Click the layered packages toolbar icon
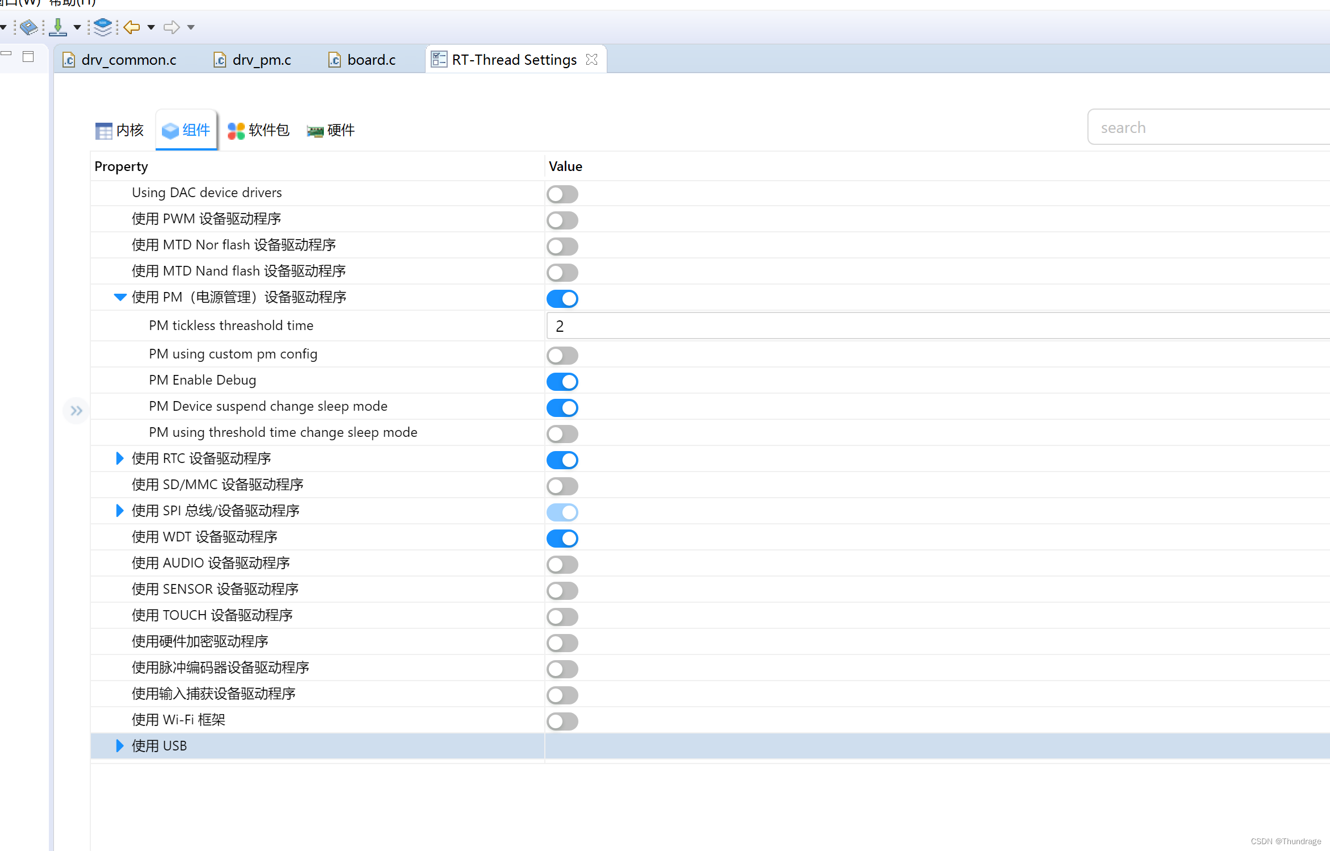 click(103, 27)
